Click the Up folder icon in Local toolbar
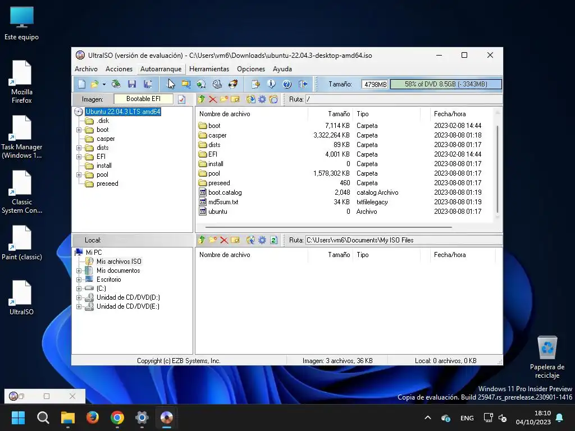This screenshot has height=431, width=575. pyautogui.click(x=202, y=240)
